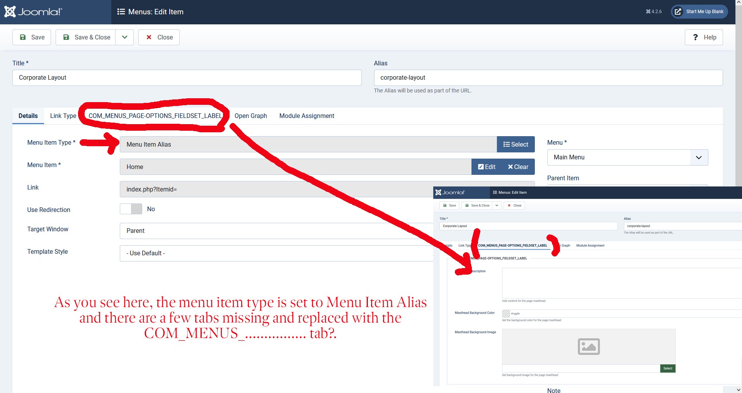Click the Masthead Background Color swatch
Image resolution: width=742 pixels, height=393 pixels.
click(x=506, y=313)
